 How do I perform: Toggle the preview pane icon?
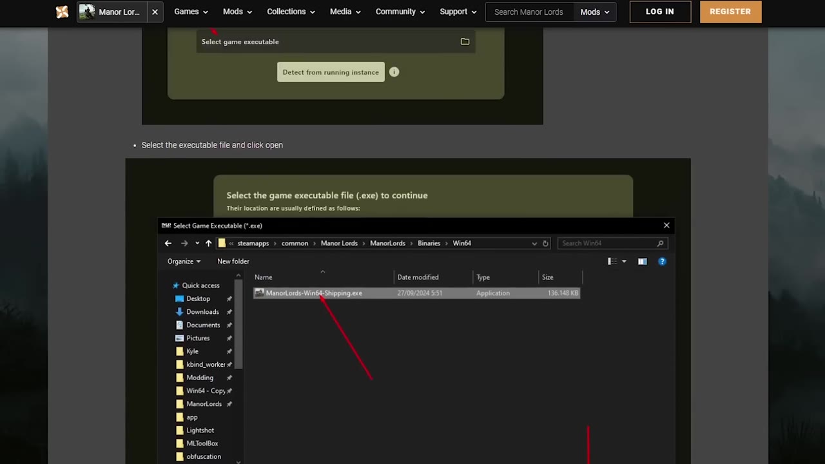tap(642, 261)
